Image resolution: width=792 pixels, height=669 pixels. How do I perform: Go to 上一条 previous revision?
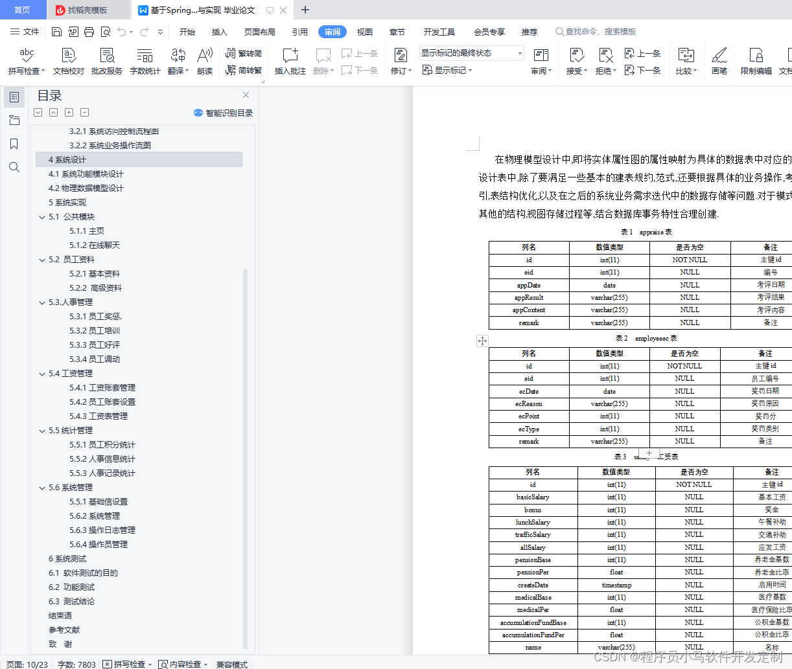[642, 54]
